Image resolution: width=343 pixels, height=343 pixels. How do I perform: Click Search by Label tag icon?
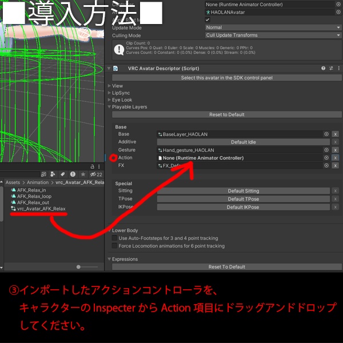coord(62,174)
